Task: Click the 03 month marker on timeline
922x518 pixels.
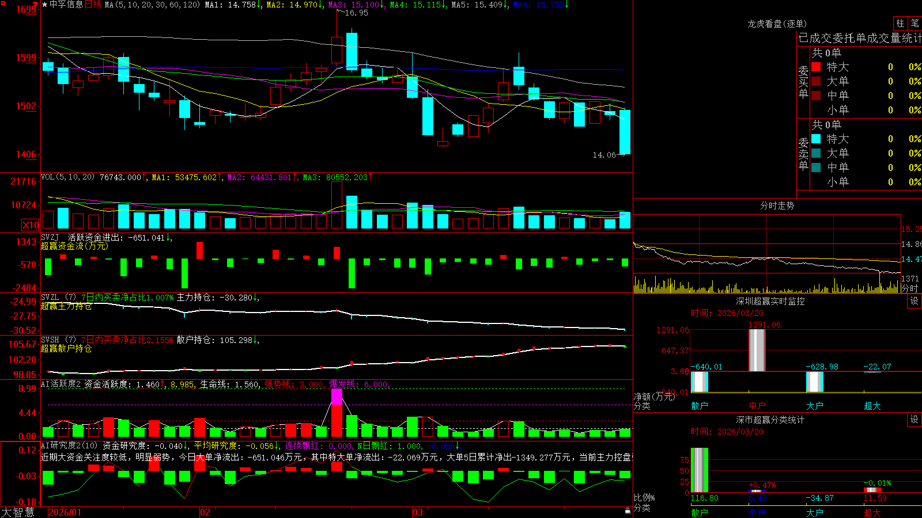Action: (x=418, y=512)
